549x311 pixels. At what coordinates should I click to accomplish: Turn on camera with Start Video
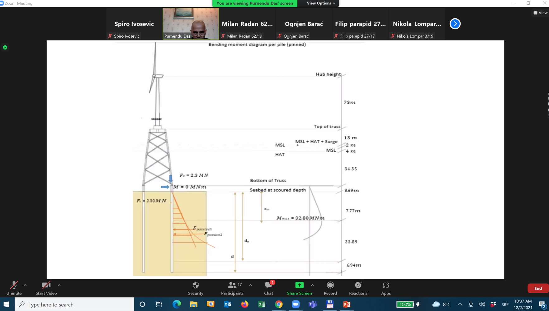(x=46, y=288)
